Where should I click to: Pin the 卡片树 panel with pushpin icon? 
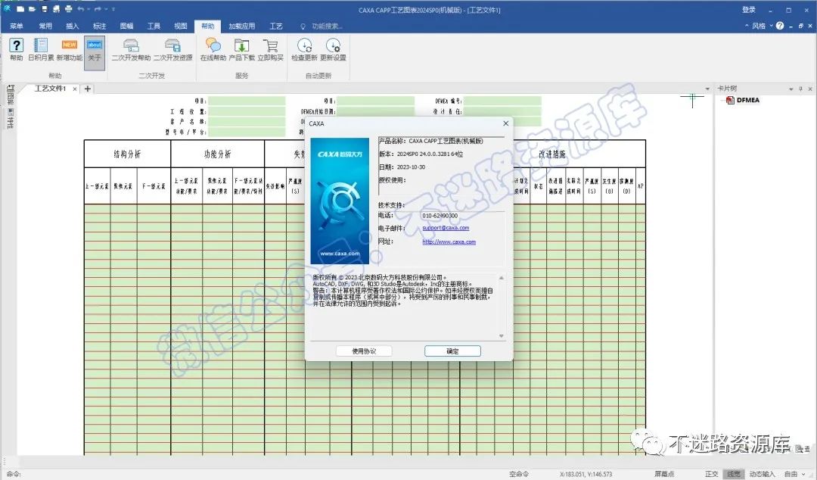[801, 89]
